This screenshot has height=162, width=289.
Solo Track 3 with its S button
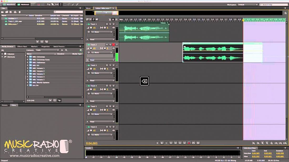(110, 65)
